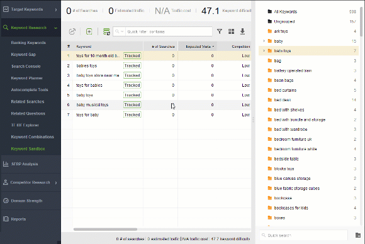Click the add new folder icon
Screen dimensions: 365x244
pyautogui.click(x=358, y=235)
